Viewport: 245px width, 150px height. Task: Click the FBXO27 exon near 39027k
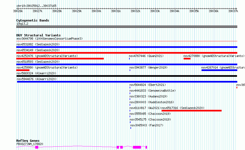click(37, 147)
